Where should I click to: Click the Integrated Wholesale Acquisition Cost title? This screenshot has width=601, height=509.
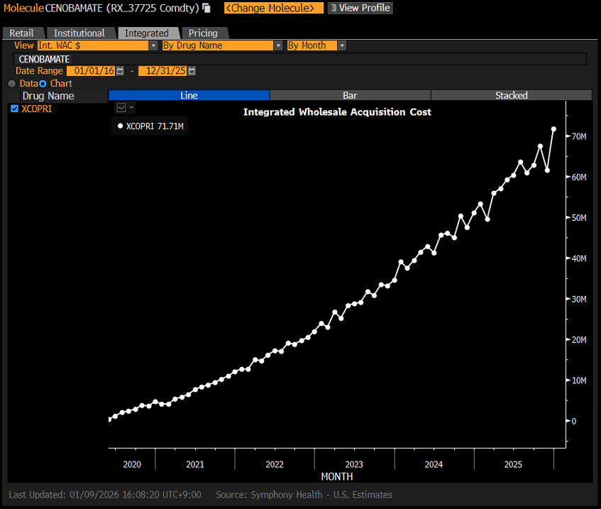337,112
